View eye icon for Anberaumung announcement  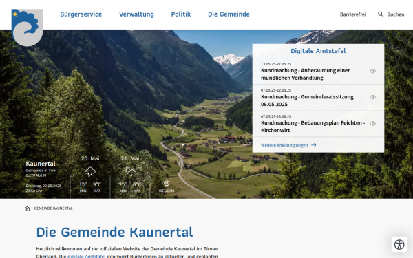372,71
